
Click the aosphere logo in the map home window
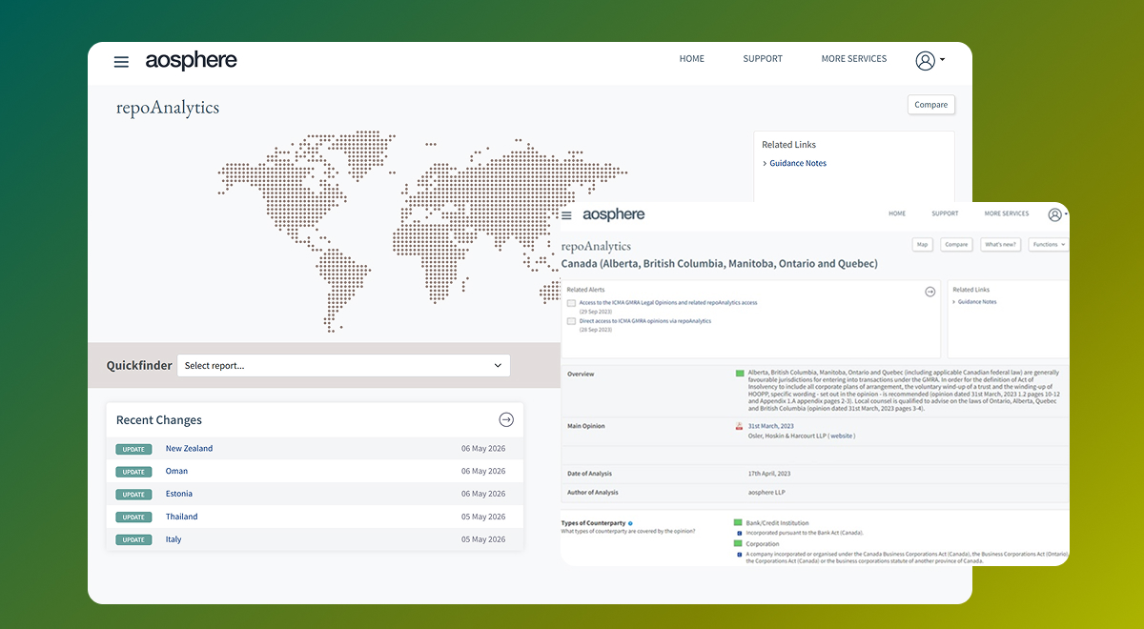tap(191, 61)
